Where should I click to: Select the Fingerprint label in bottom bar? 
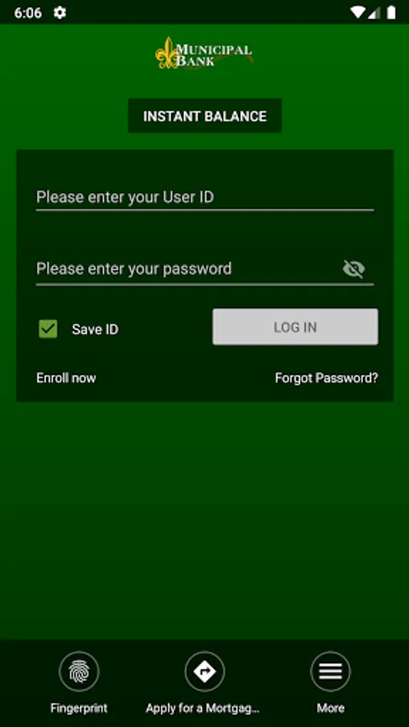pos(79,708)
